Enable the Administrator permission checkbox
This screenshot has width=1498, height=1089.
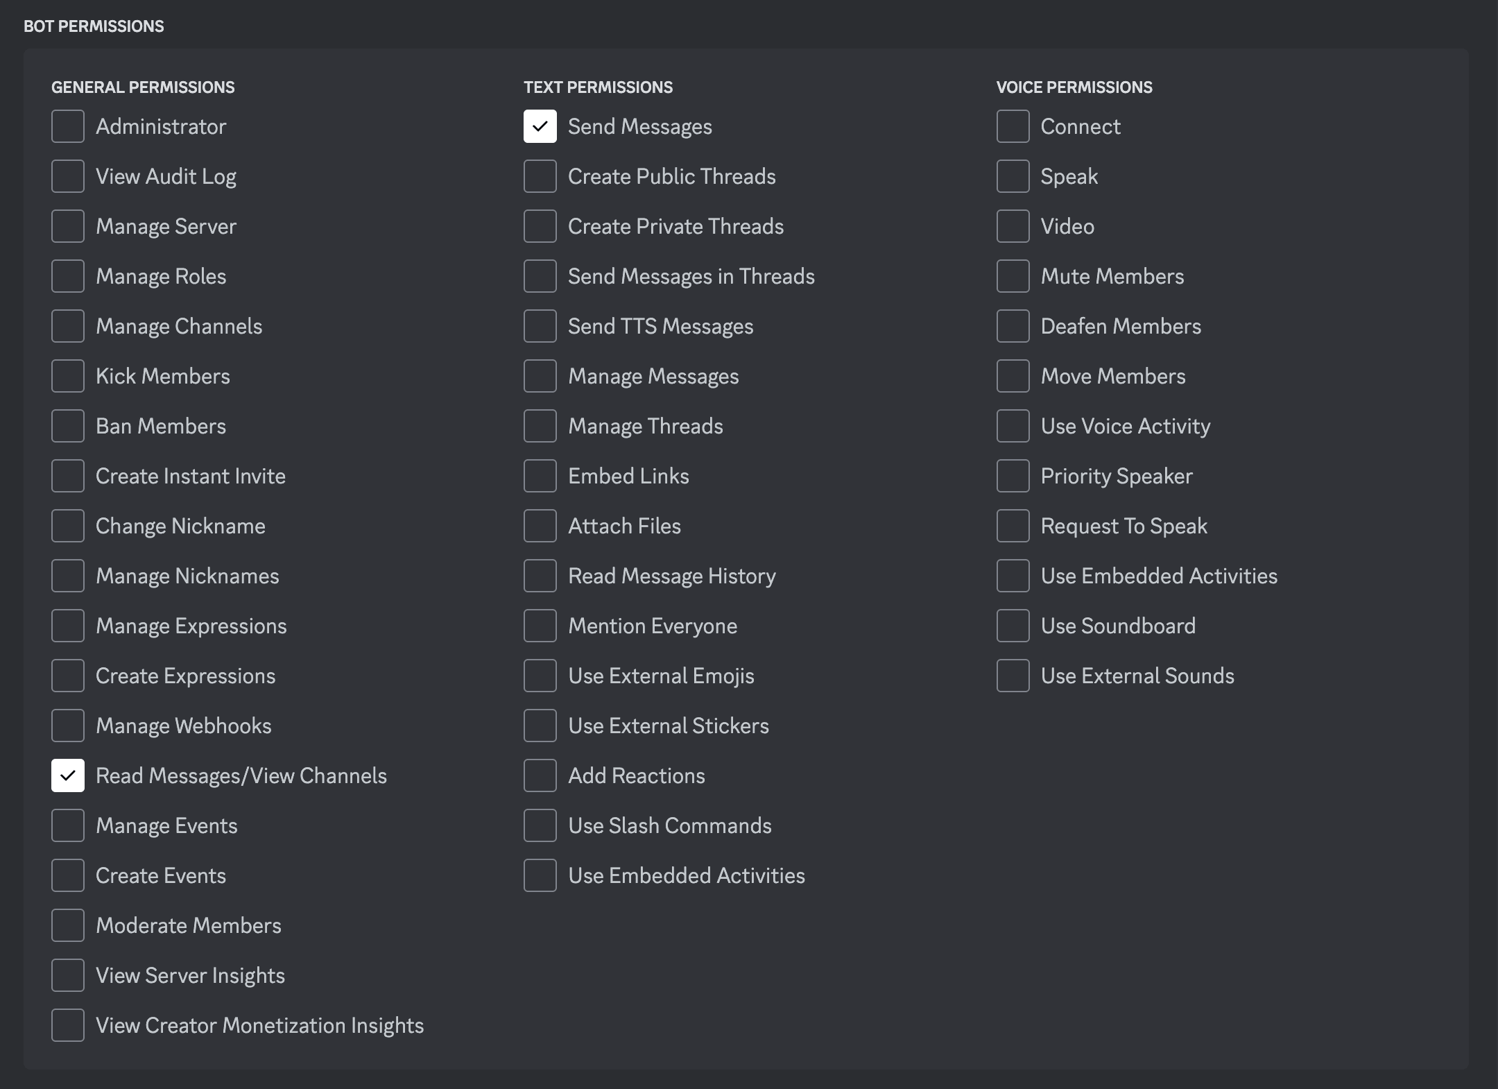point(68,126)
